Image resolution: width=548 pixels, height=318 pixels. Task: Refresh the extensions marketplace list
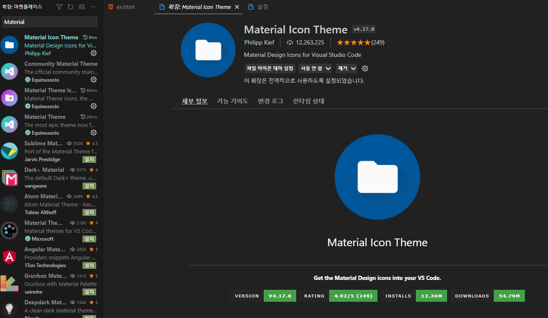71,7
